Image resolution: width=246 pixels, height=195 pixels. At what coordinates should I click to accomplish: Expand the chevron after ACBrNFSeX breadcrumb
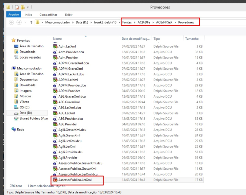[x=175, y=22]
